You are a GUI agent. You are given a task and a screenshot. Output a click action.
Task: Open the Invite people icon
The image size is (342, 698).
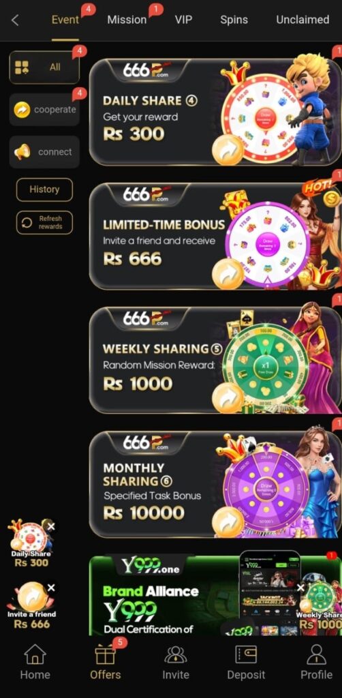click(175, 655)
